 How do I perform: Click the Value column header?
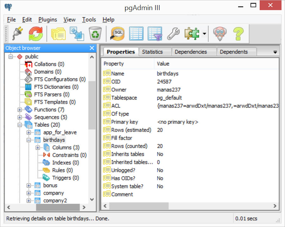(216, 64)
